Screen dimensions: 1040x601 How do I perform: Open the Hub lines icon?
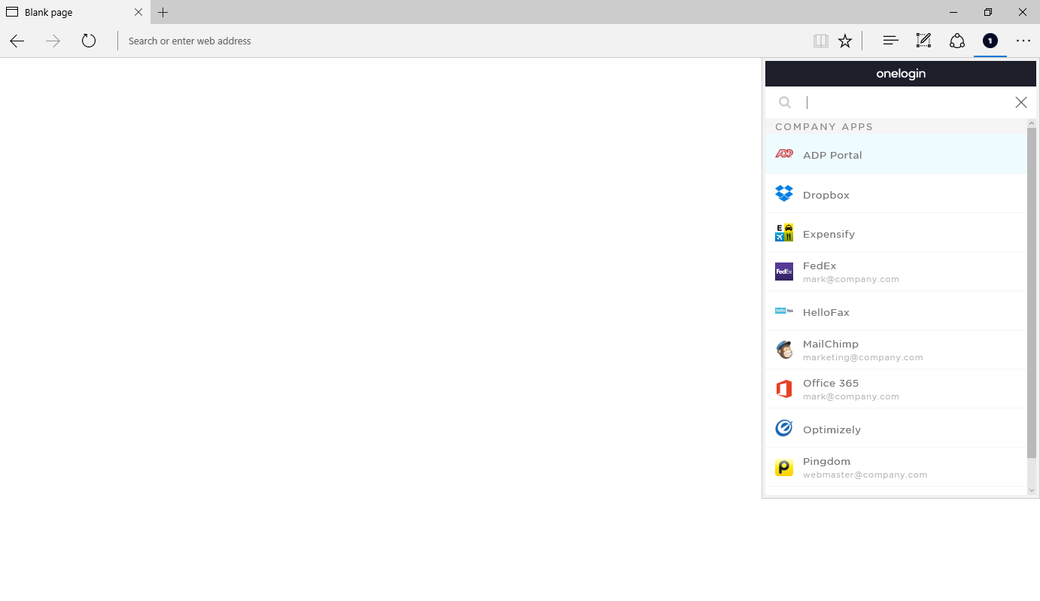pyautogui.click(x=891, y=41)
